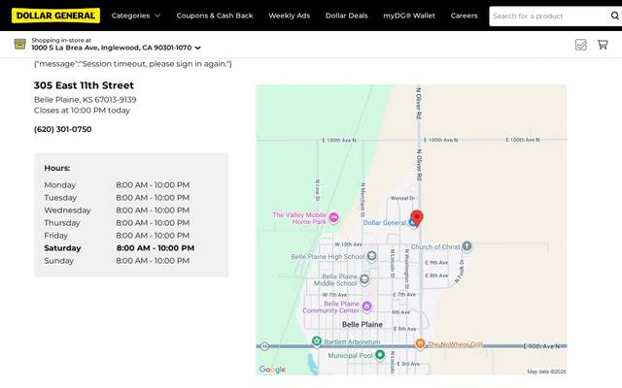
Task: Open the shopping list checkmark icon
Action: (x=581, y=45)
